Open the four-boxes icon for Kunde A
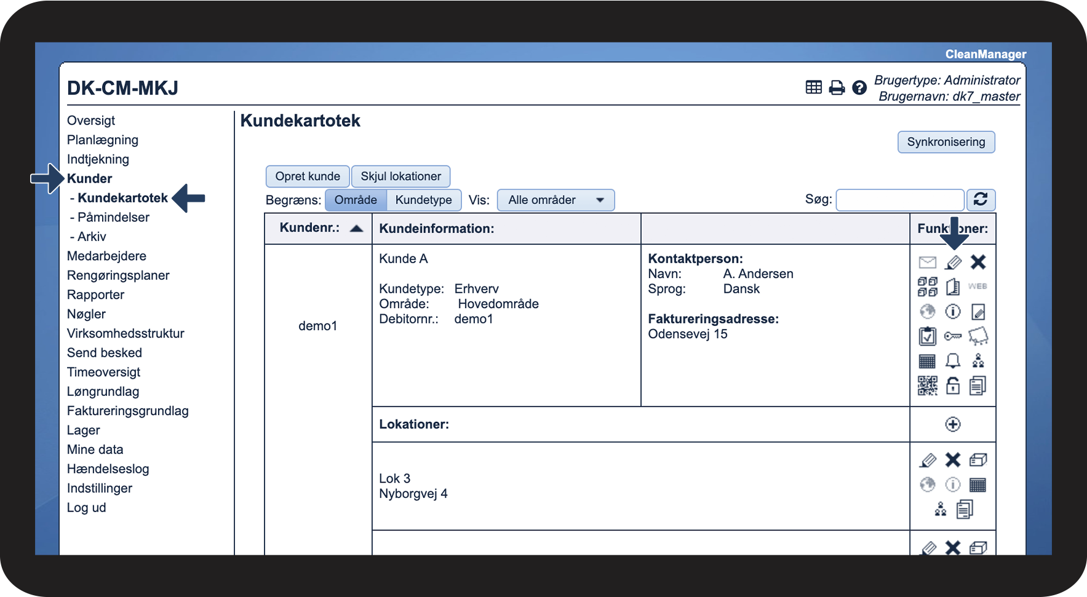 coord(927,287)
